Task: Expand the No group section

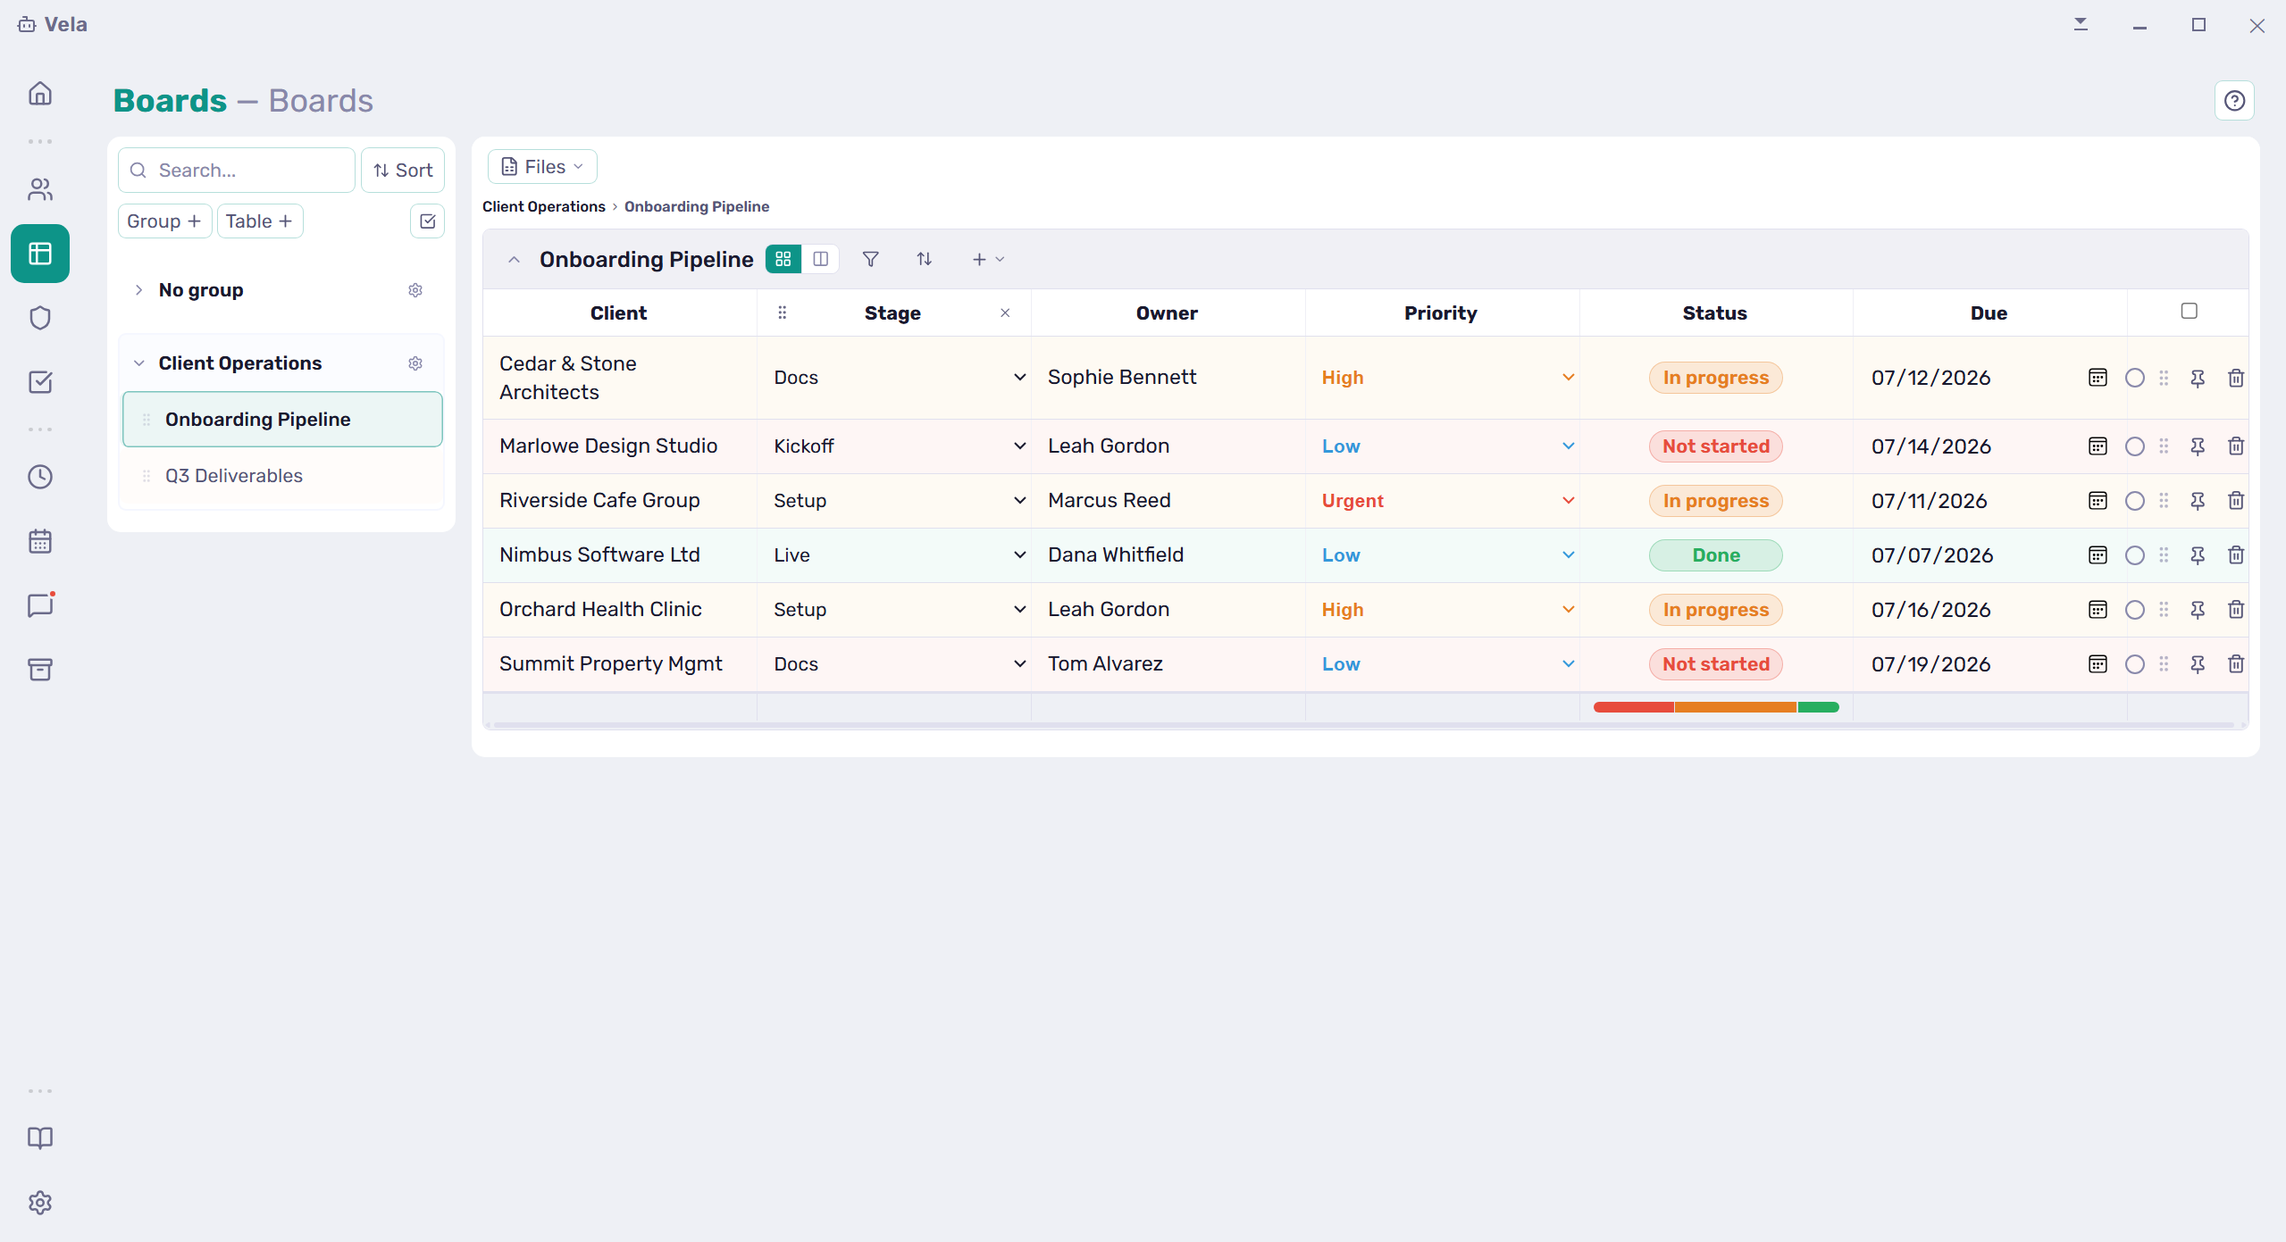Action: [138, 290]
